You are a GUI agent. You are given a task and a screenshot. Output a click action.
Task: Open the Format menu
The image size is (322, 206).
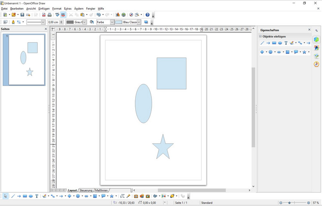click(x=57, y=8)
